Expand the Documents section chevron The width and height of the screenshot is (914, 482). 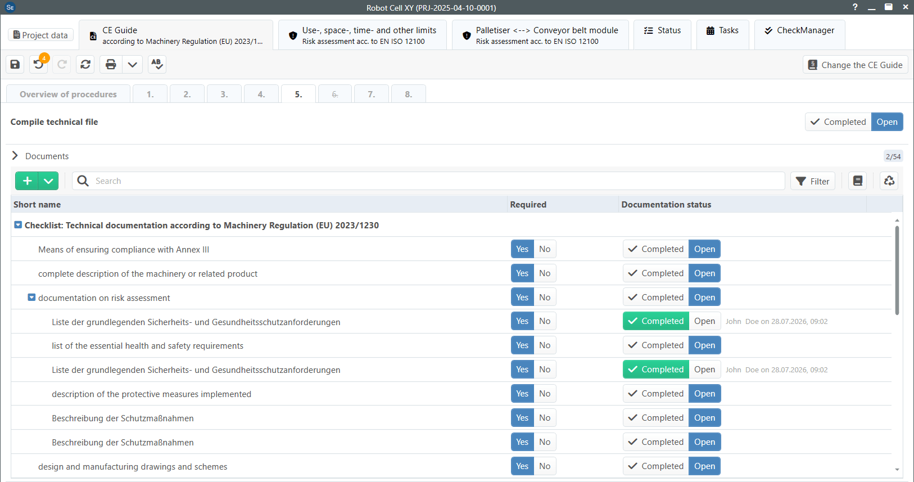(15, 156)
